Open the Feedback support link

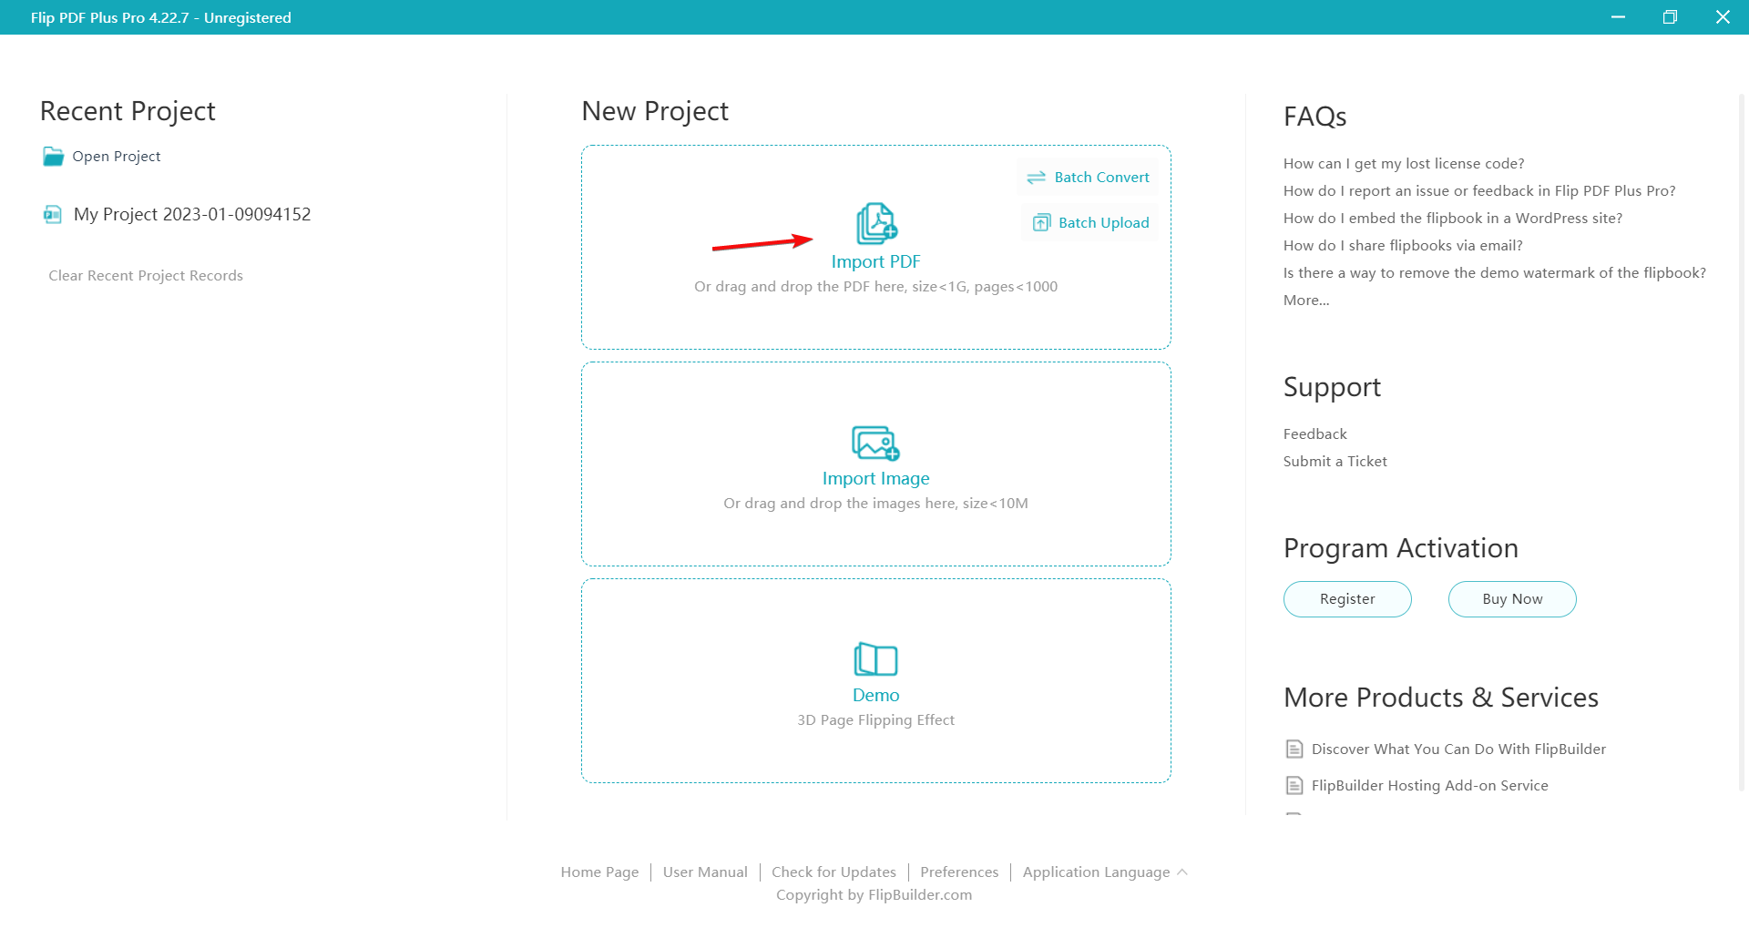1314,434
